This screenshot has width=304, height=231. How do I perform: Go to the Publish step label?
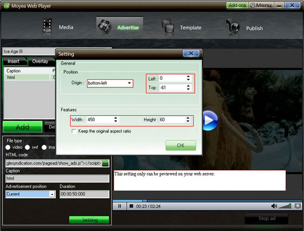point(254,28)
